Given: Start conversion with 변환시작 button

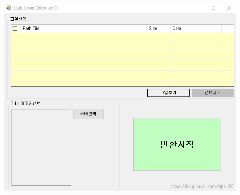Looking at the screenshot, I should coord(177,144).
